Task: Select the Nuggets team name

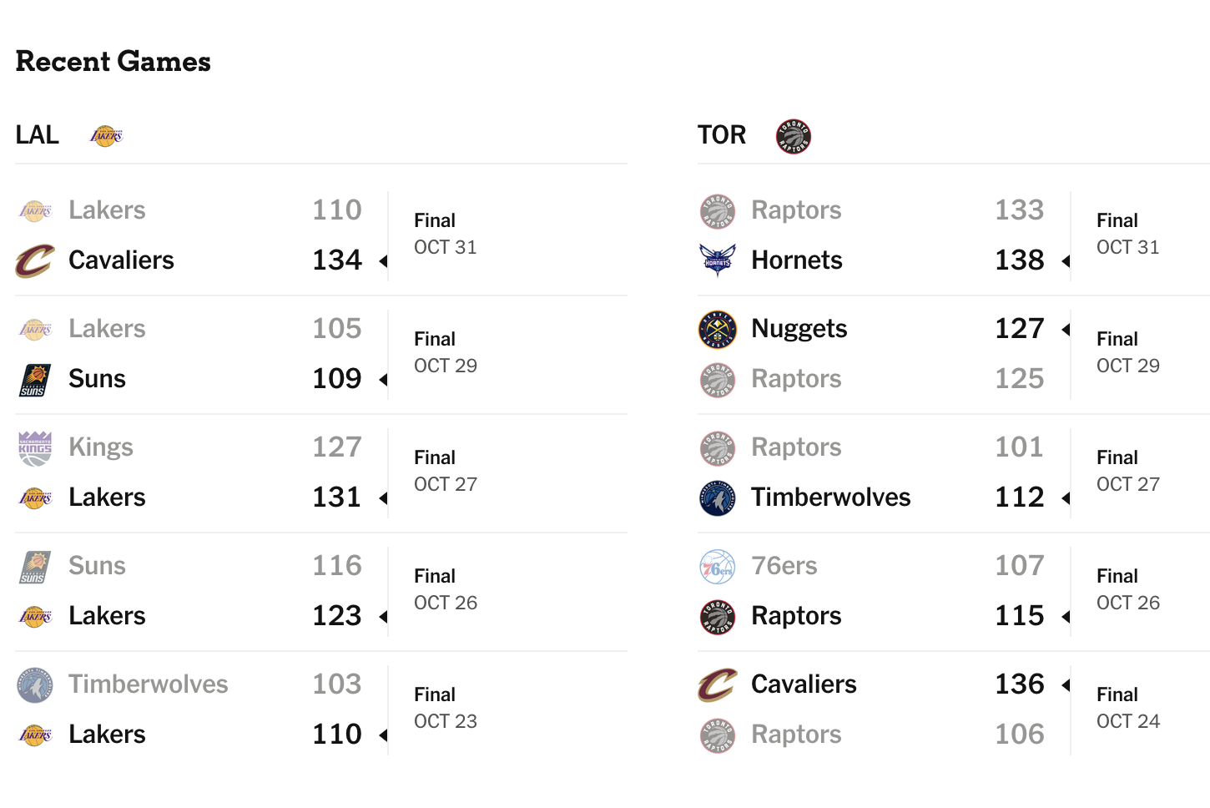Action: pyautogui.click(x=799, y=329)
